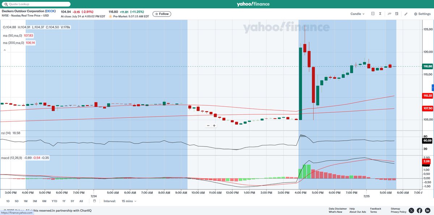The height and width of the screenshot is (215, 434).
Task: Follow Deckers Outdoor Corporation stock
Action: (162, 14)
